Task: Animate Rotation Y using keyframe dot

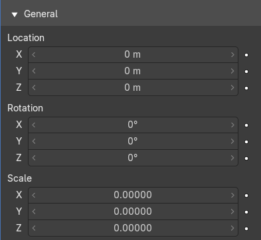Action: [x=246, y=142]
